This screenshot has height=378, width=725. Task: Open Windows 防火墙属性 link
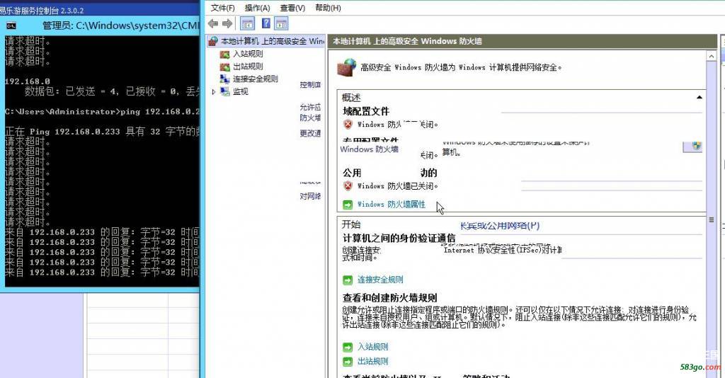(391, 205)
